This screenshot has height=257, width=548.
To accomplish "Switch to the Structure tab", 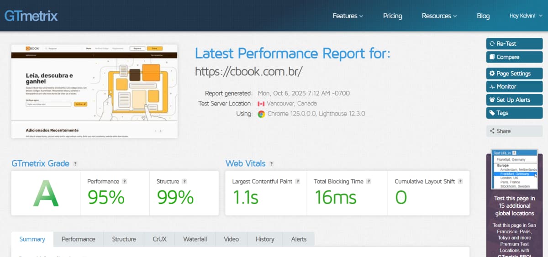I will pyautogui.click(x=124, y=239).
